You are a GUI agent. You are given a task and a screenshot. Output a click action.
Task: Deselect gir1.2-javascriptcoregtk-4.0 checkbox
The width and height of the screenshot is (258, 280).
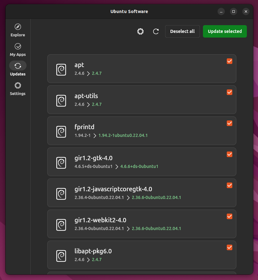tap(230, 185)
